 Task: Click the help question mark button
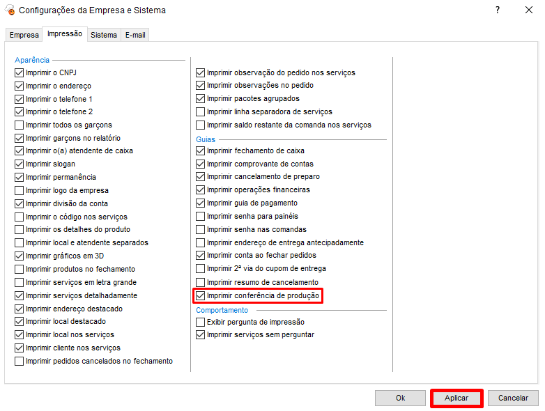pyautogui.click(x=497, y=10)
